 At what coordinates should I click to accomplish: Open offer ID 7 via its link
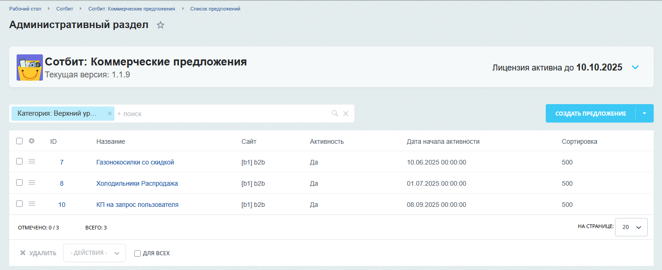(61, 162)
